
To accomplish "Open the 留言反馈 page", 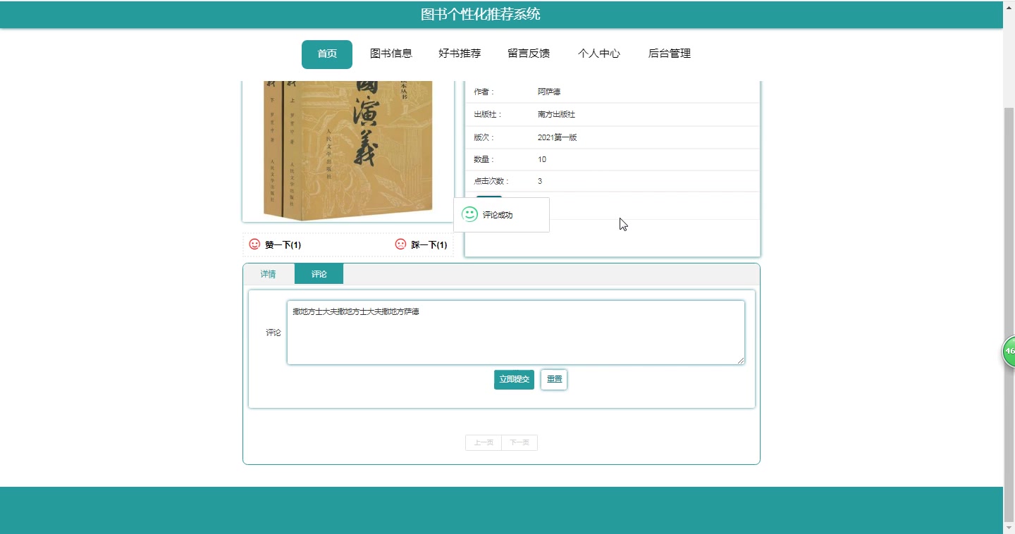I will [529, 54].
